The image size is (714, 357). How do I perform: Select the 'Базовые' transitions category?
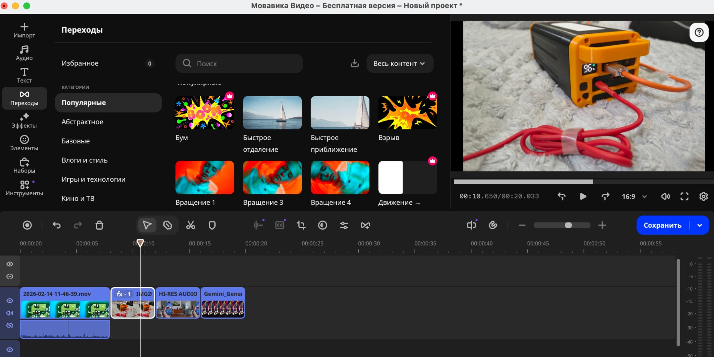tap(76, 141)
